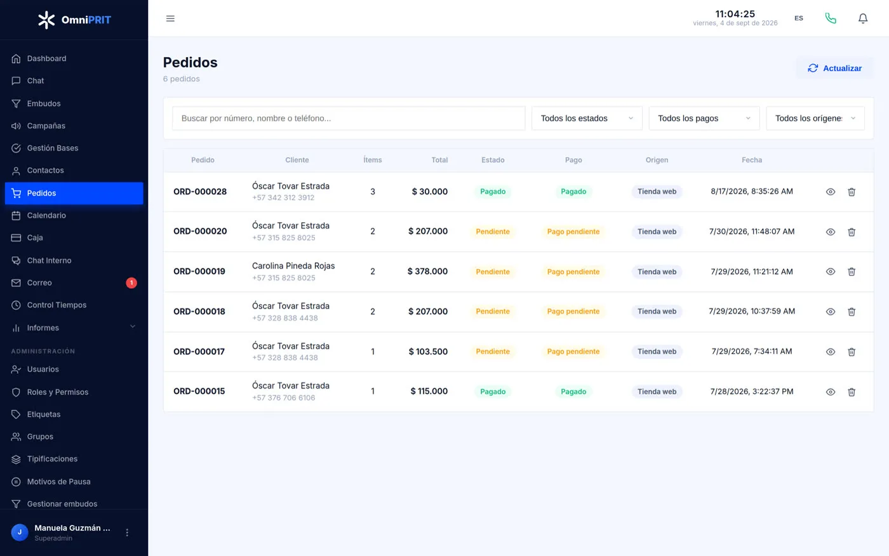Click the Actualizar button
Image resolution: width=889 pixels, height=556 pixels.
click(834, 68)
